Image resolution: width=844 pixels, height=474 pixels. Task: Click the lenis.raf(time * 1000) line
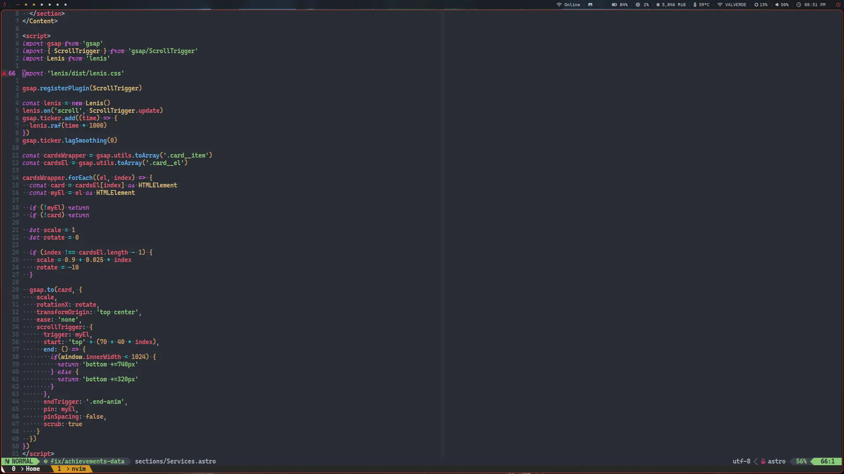coord(68,126)
